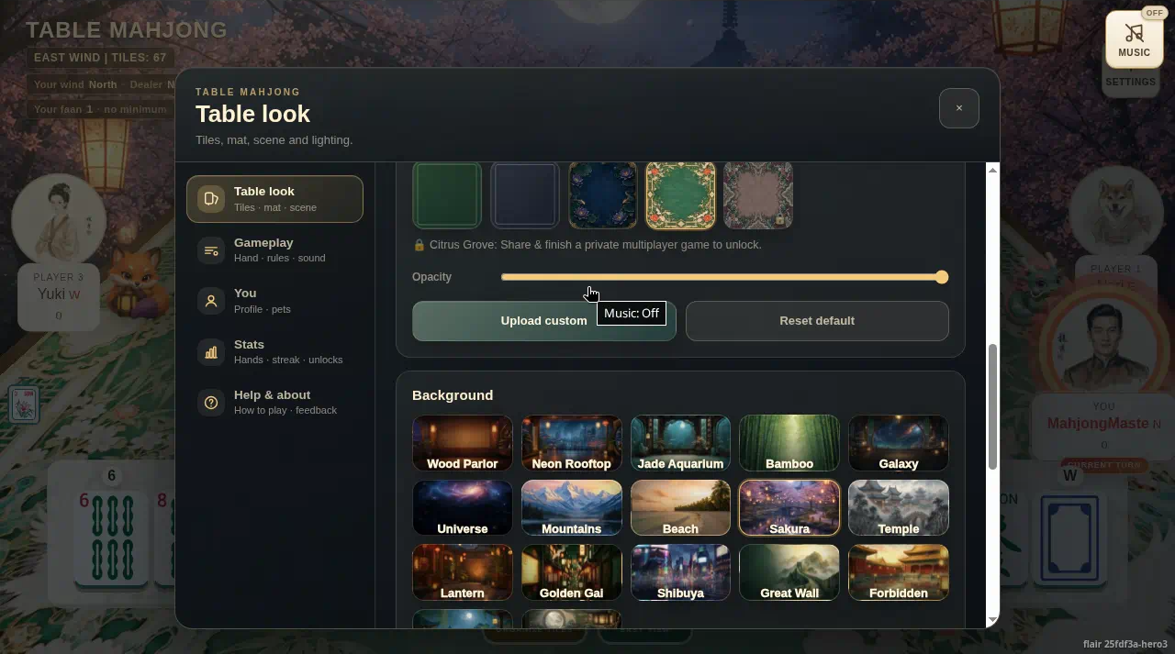The image size is (1175, 654).
Task: Select the blue floral mat thumbnail
Action: pyautogui.click(x=603, y=195)
